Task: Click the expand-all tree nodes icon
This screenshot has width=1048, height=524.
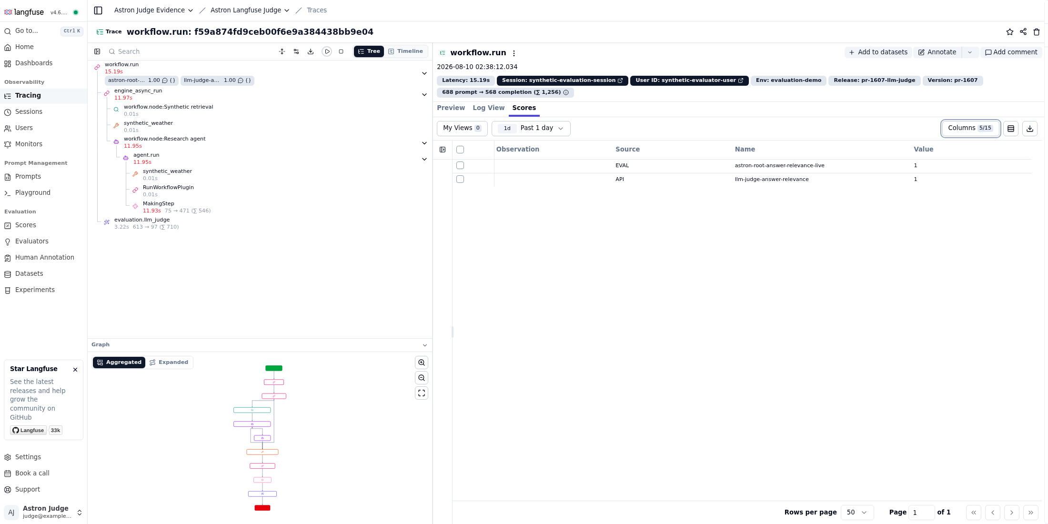Action: [x=282, y=51]
